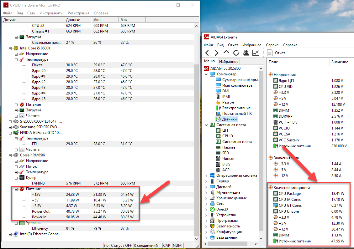Image resolution: width=354 pixels, height=249 pixels.
Task: Select DMI item in AIDA64 tree
Action: [x=223, y=91]
